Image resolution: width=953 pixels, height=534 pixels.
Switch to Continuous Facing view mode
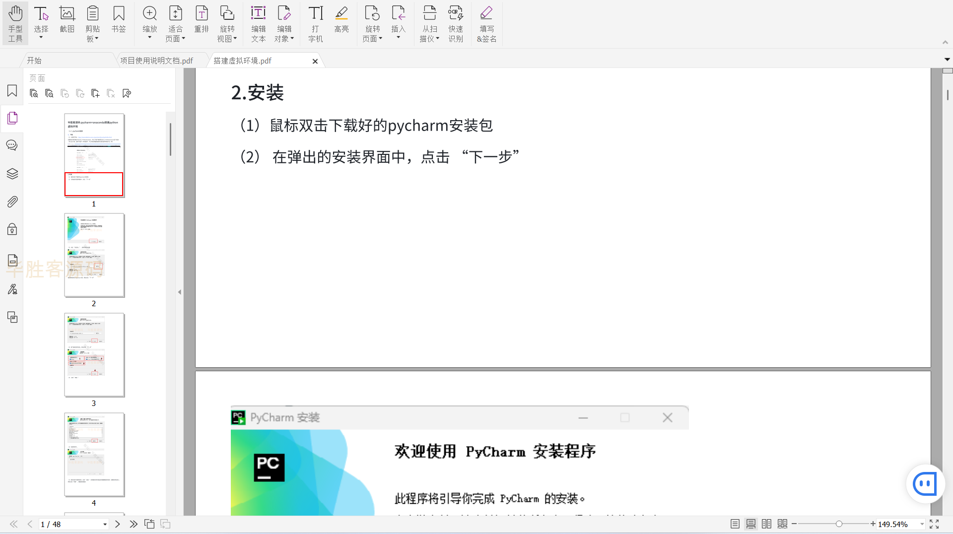(782, 524)
